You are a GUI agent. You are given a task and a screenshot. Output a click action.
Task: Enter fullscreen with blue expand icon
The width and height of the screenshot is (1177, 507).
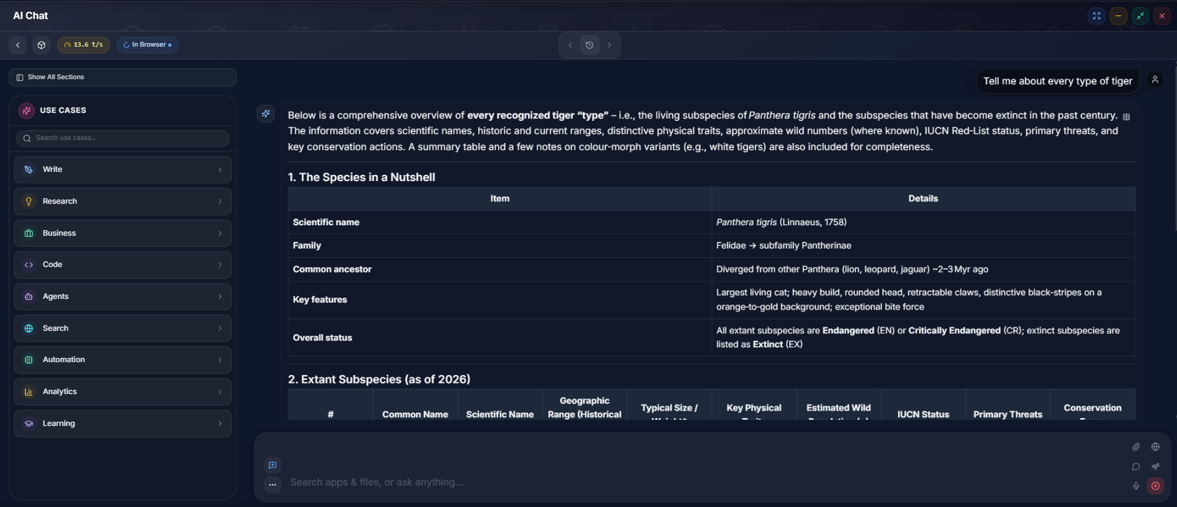(1096, 16)
